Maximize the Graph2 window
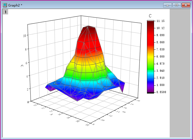193x140 pixels. (x=176, y=5)
